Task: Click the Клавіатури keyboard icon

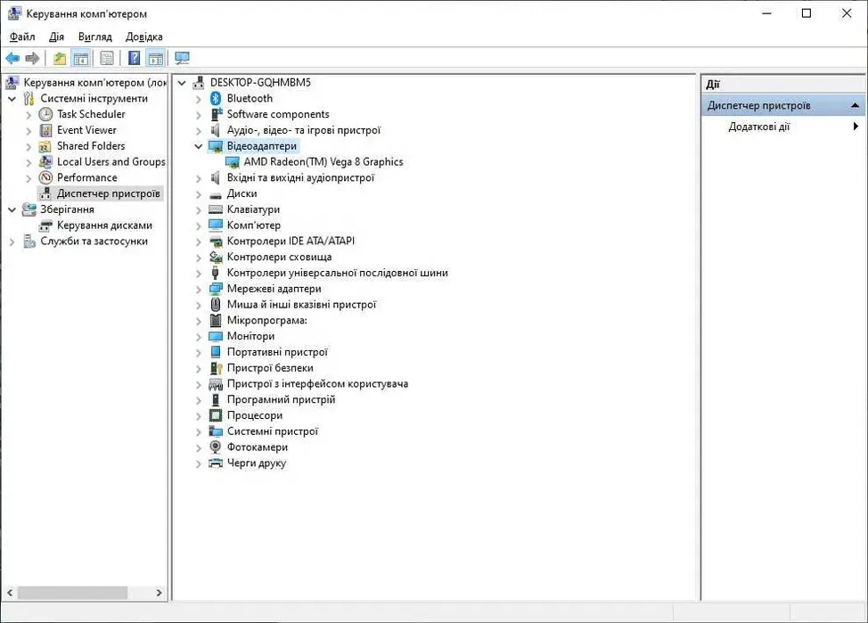Action: (x=216, y=209)
